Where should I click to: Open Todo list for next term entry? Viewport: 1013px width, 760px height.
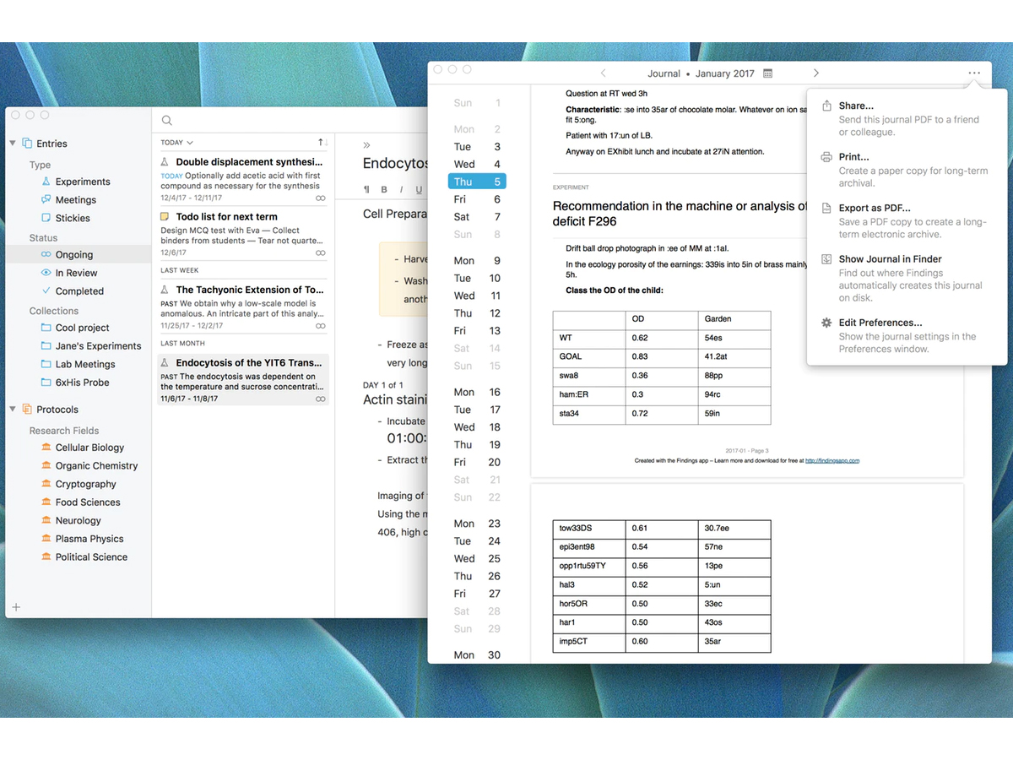(x=226, y=217)
